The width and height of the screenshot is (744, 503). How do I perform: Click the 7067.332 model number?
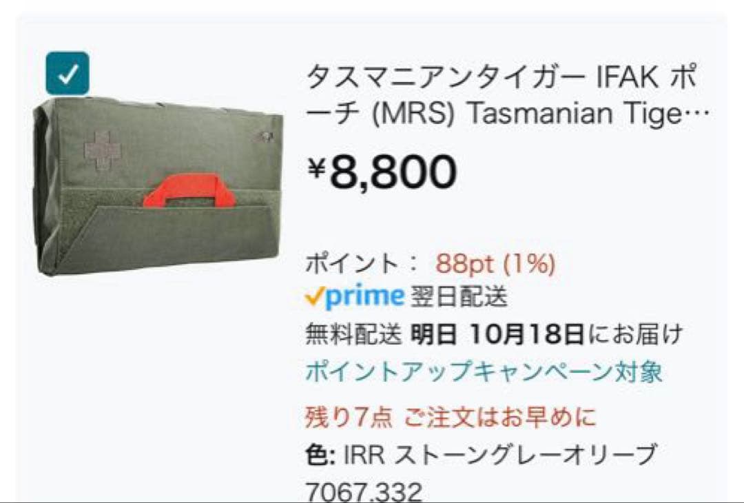(x=364, y=491)
